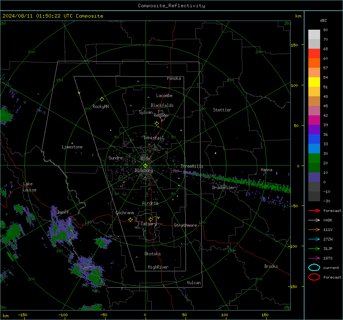Click the Brooks label
Screen dimensions: 343x320
tap(271, 266)
